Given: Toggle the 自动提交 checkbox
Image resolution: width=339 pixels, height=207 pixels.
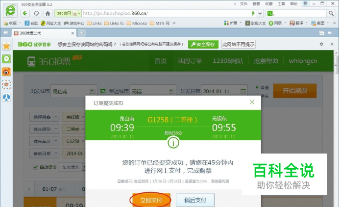Looking at the screenshot, I should (x=36, y=167).
